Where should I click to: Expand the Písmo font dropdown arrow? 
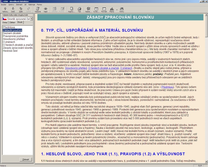click(117, 10)
